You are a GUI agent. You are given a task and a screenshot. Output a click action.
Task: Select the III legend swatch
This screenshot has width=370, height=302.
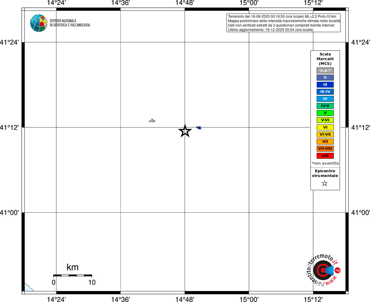pyautogui.click(x=325, y=85)
